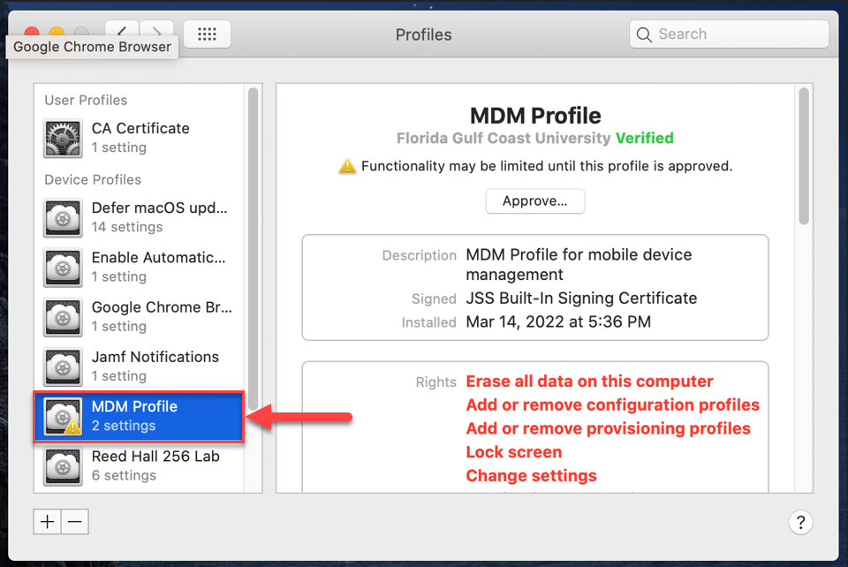The height and width of the screenshot is (567, 848).
Task: Minimize window with the yellow button
Action: click(57, 32)
